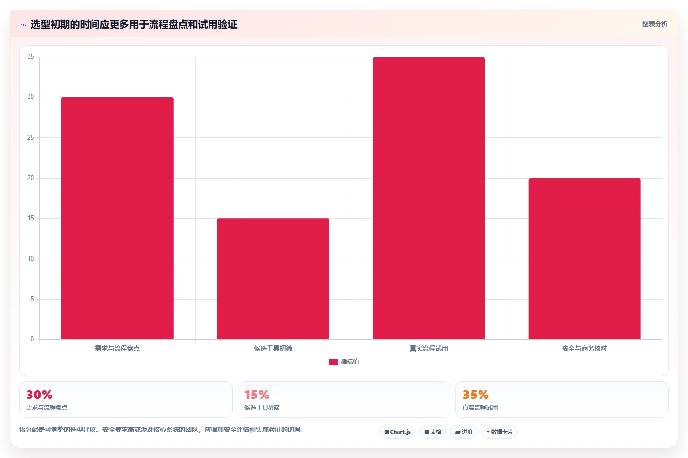Click the 候选工具初筛 axis label
The height and width of the screenshot is (458, 688).
point(273,348)
